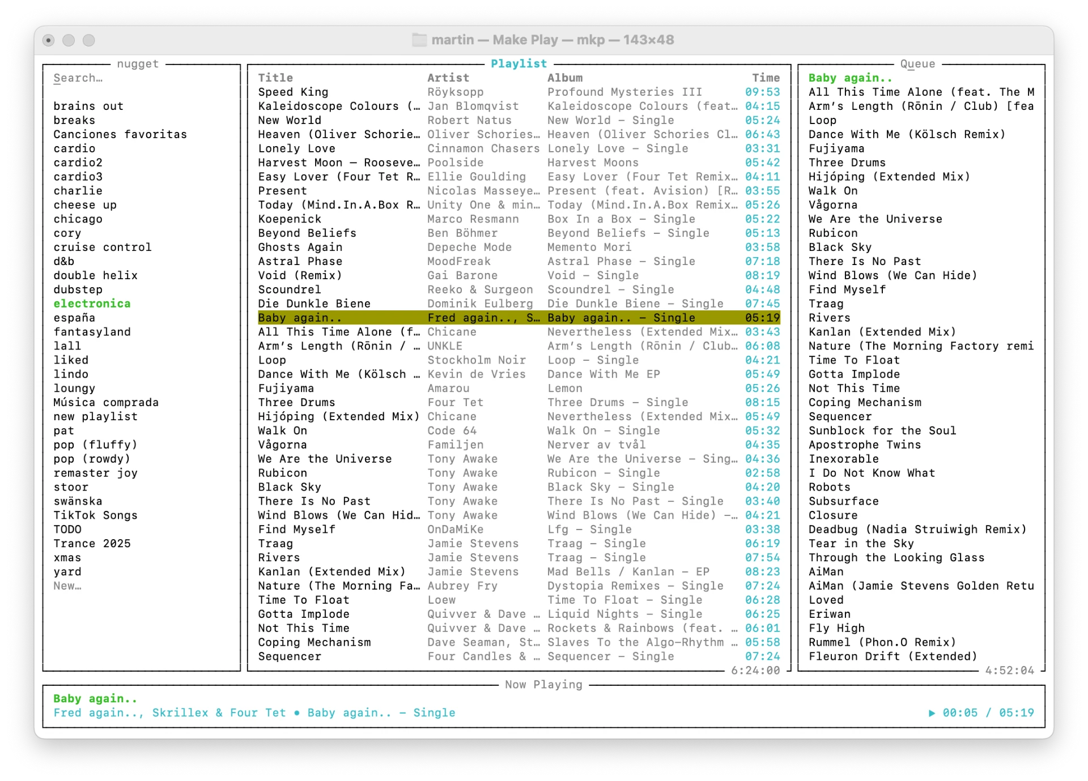Select 'Koepenick' track row
This screenshot has height=781, width=1088.
point(519,219)
